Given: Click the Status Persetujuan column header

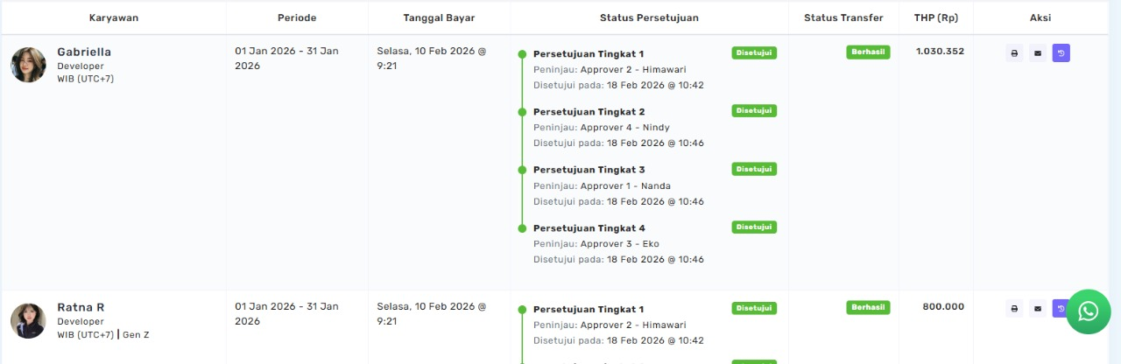Looking at the screenshot, I should 649,17.
